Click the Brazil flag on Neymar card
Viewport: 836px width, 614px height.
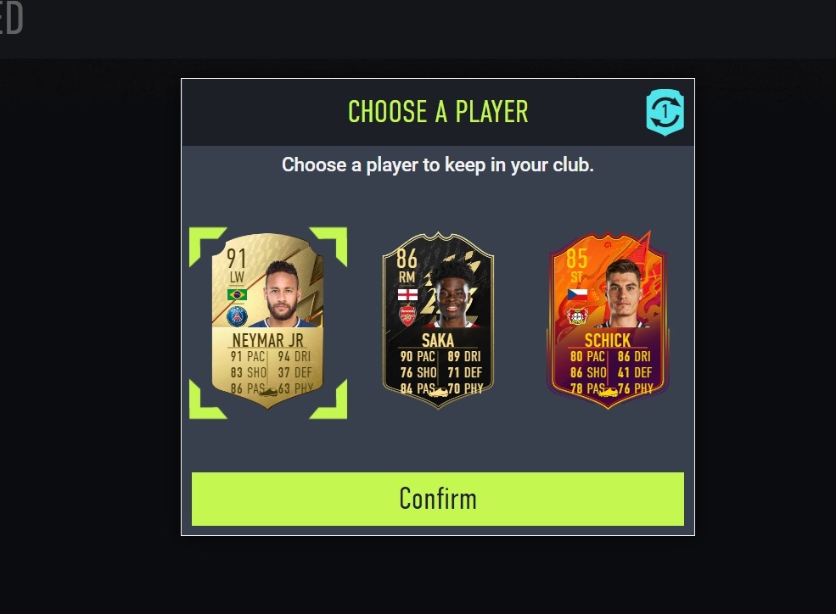click(237, 294)
